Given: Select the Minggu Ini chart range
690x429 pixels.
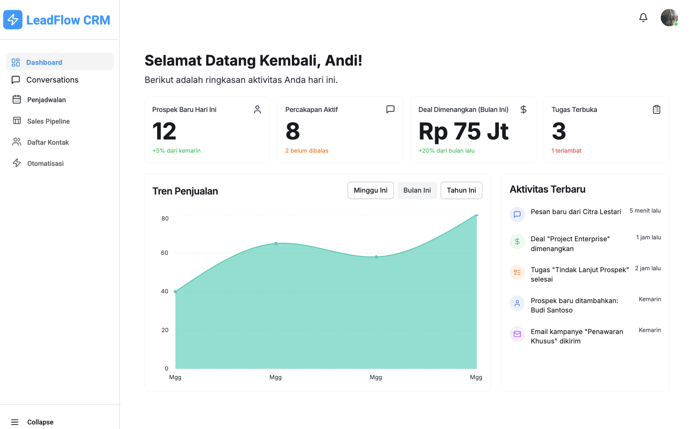Looking at the screenshot, I should (x=371, y=190).
